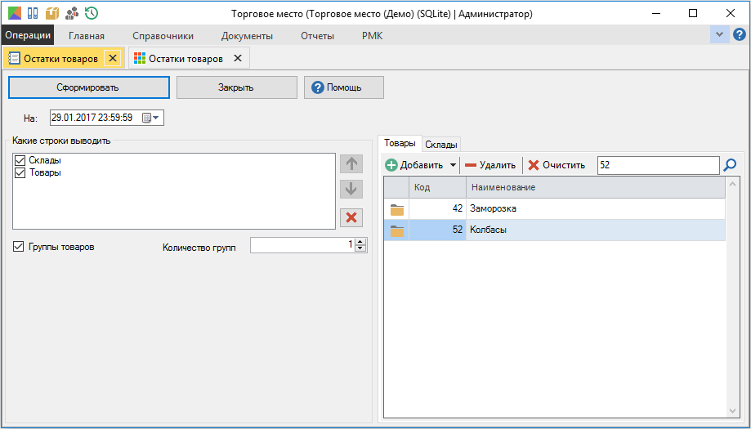Select the Заморозка row name
The width and height of the screenshot is (751, 429).
pos(493,208)
